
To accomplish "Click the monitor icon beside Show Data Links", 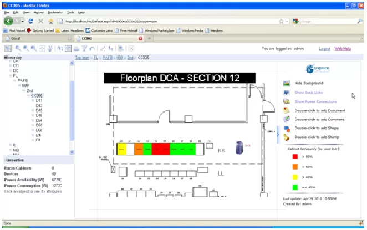I will tap(286, 93).
